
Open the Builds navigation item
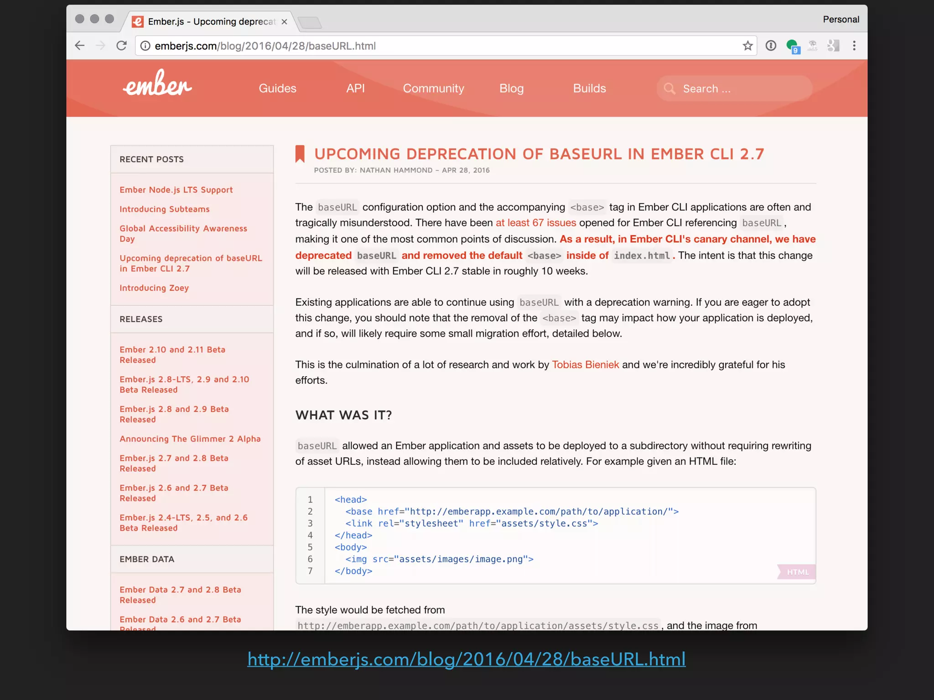click(x=589, y=88)
